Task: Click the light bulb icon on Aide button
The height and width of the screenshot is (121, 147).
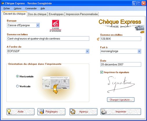Action: point(9,112)
